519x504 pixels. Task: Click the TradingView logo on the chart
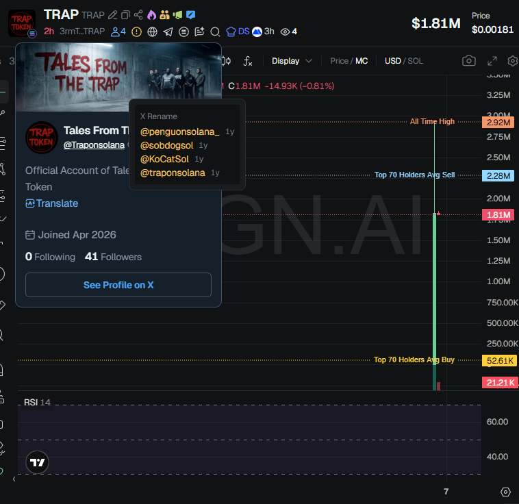point(38,462)
